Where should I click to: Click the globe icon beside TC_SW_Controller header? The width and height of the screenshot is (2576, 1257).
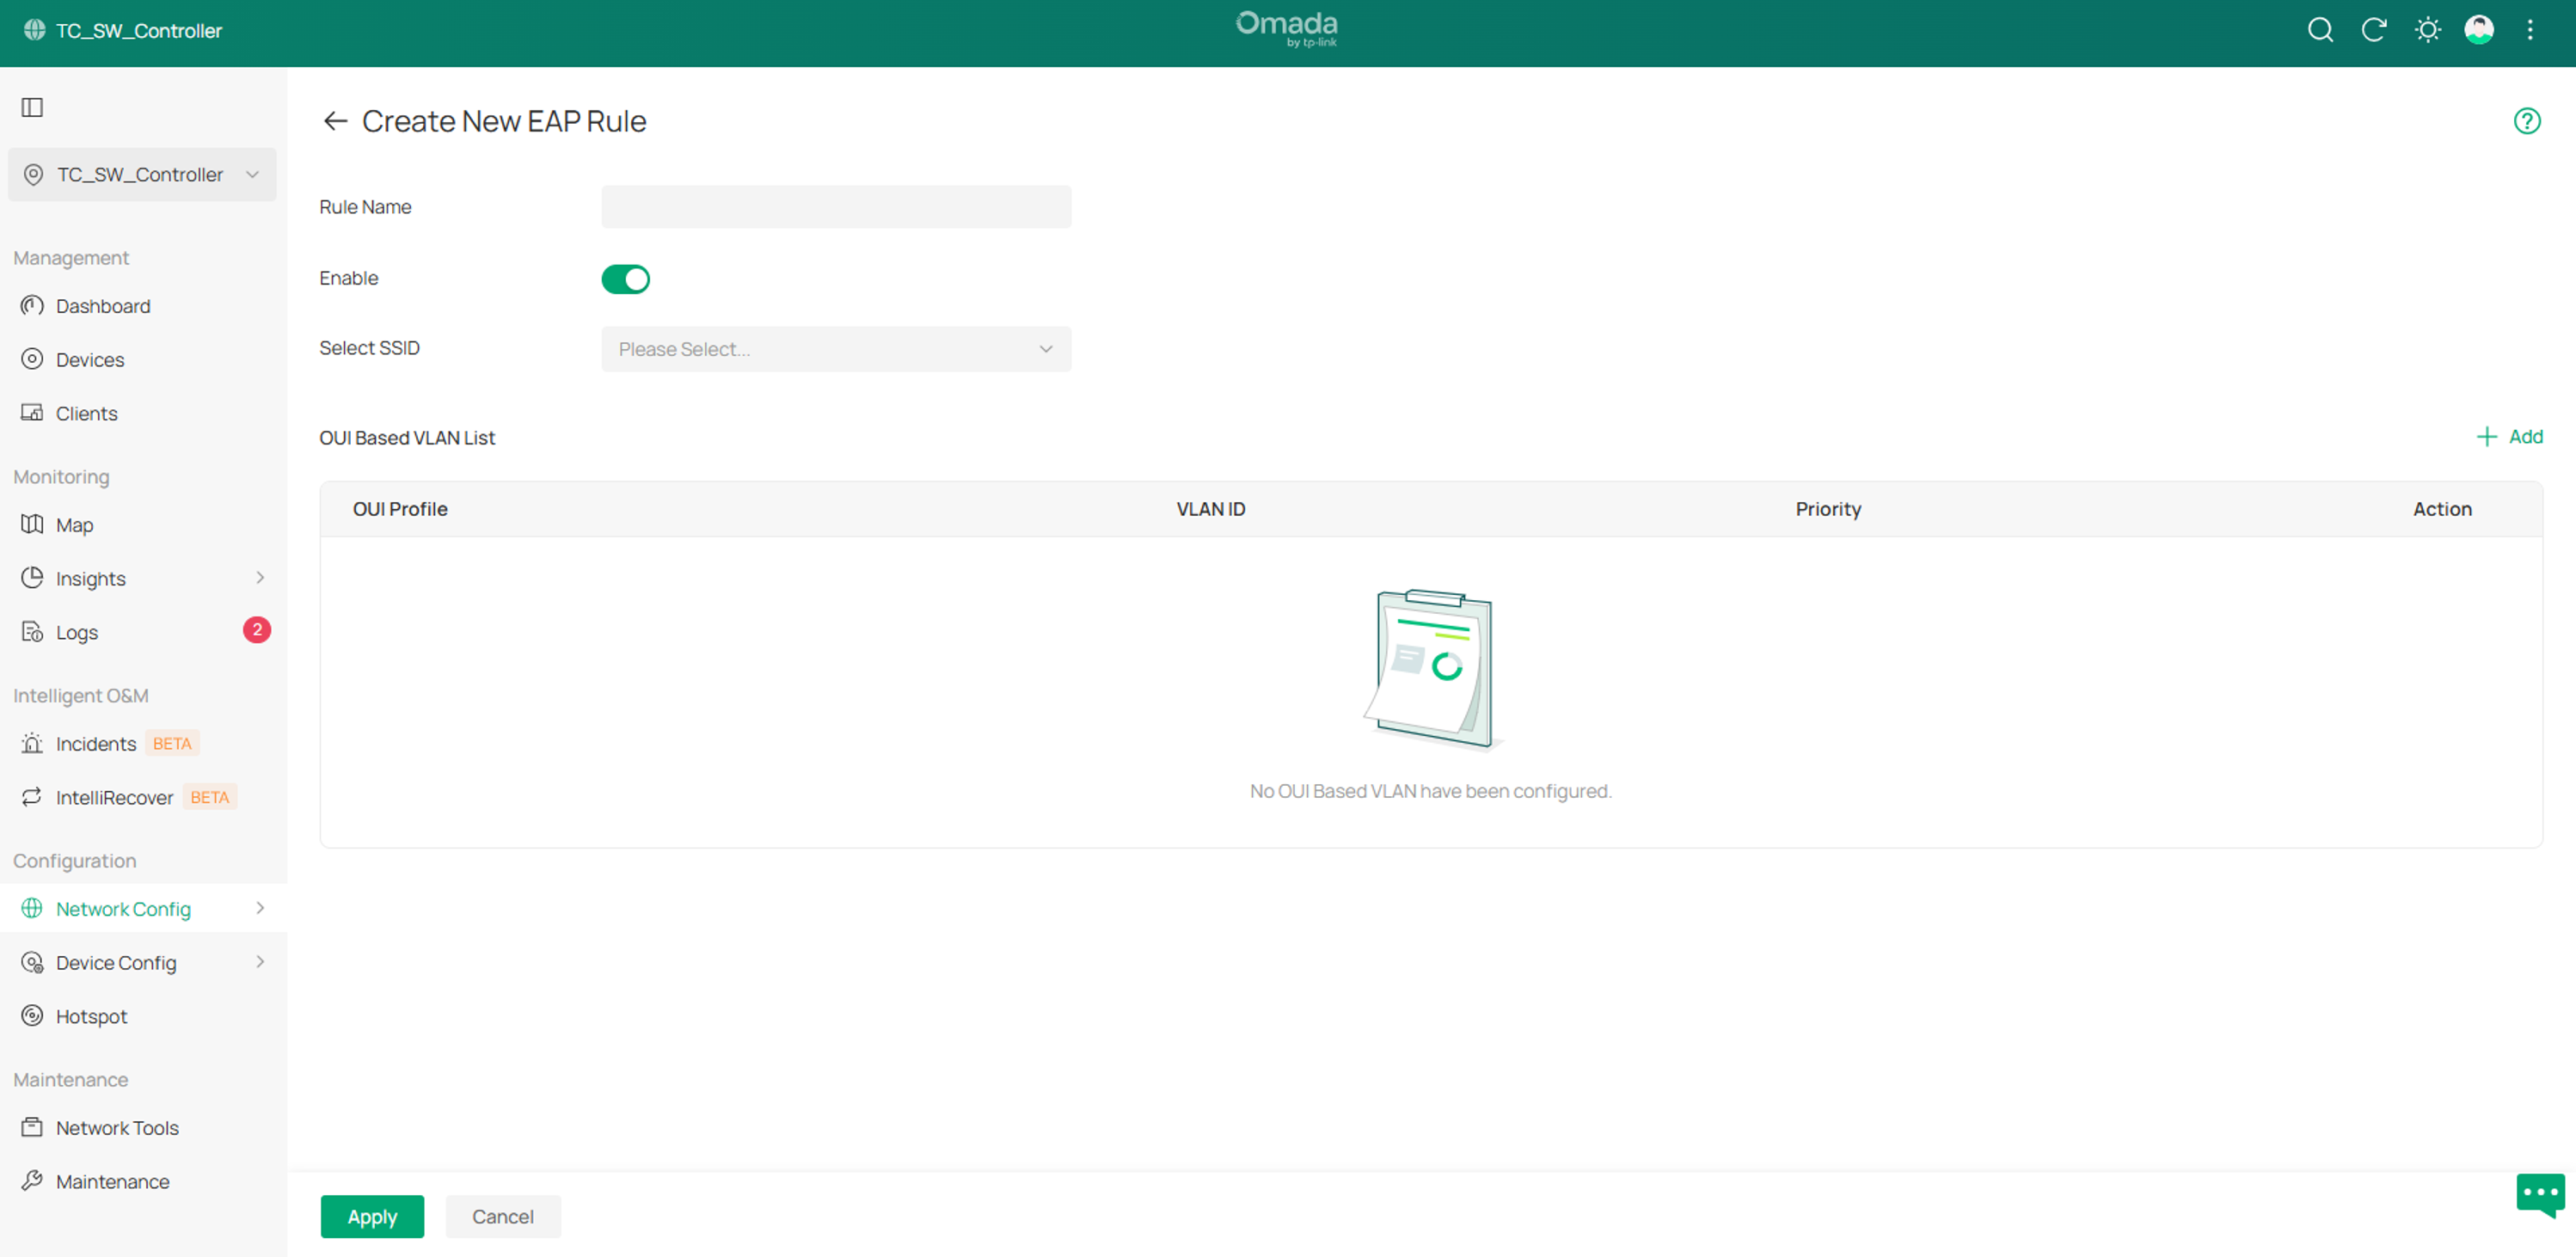34,30
